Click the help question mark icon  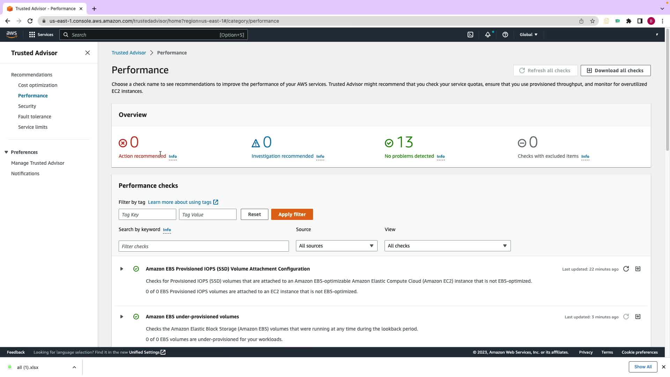(505, 35)
